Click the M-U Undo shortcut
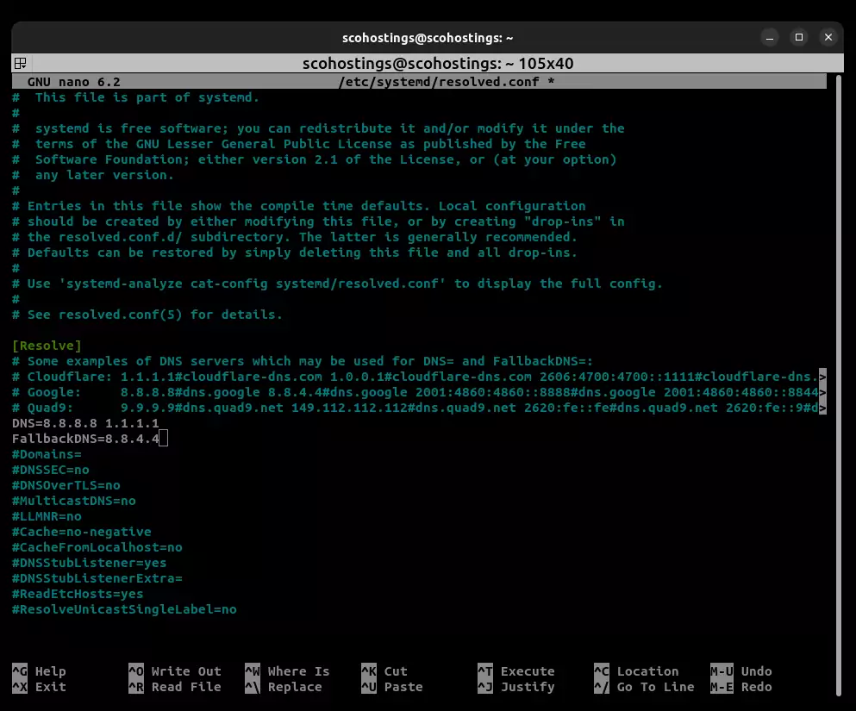This screenshot has height=711, width=856. click(x=741, y=671)
